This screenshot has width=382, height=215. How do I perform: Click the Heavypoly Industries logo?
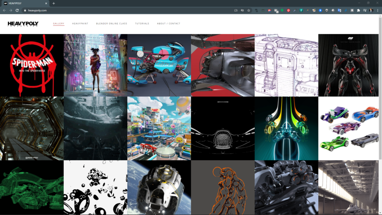pyautogui.click(x=23, y=24)
